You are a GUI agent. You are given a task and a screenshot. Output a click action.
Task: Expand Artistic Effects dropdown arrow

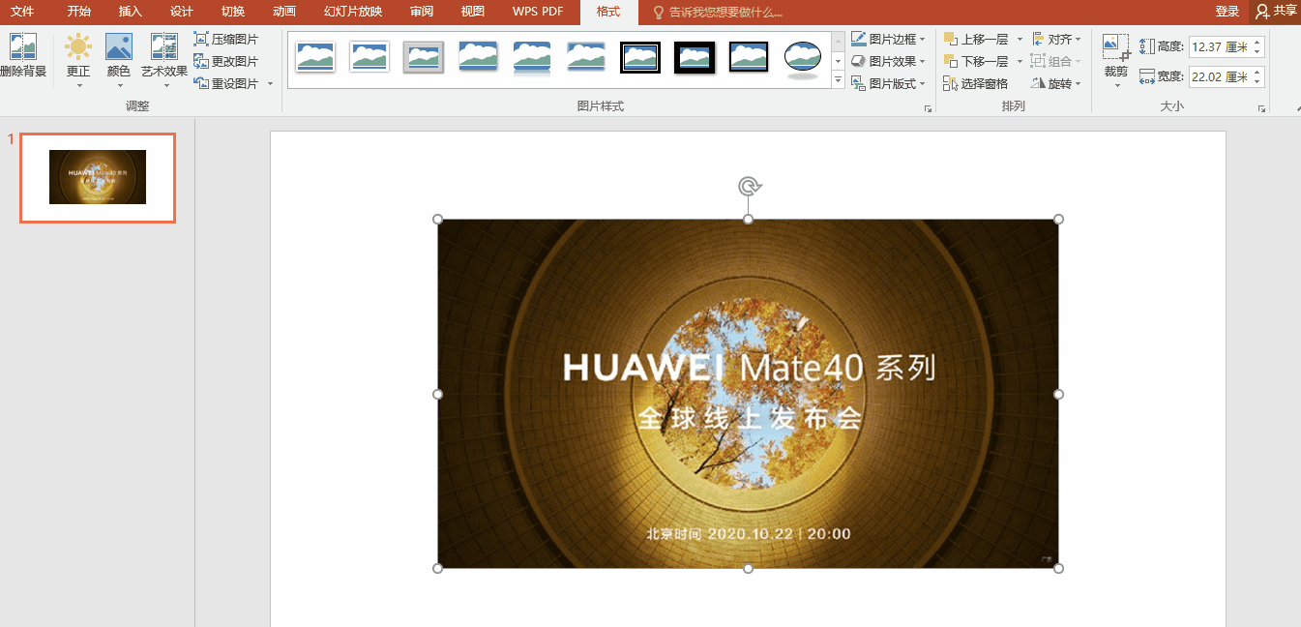(x=164, y=85)
